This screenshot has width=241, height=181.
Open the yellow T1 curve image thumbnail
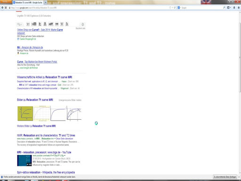[x=25, y=114]
